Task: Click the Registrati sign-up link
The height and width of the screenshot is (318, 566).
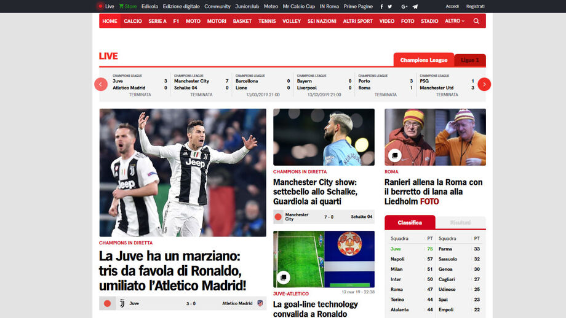Action: pos(475,6)
